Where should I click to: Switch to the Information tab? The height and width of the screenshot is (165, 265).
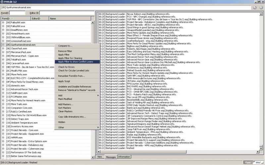click(124, 157)
